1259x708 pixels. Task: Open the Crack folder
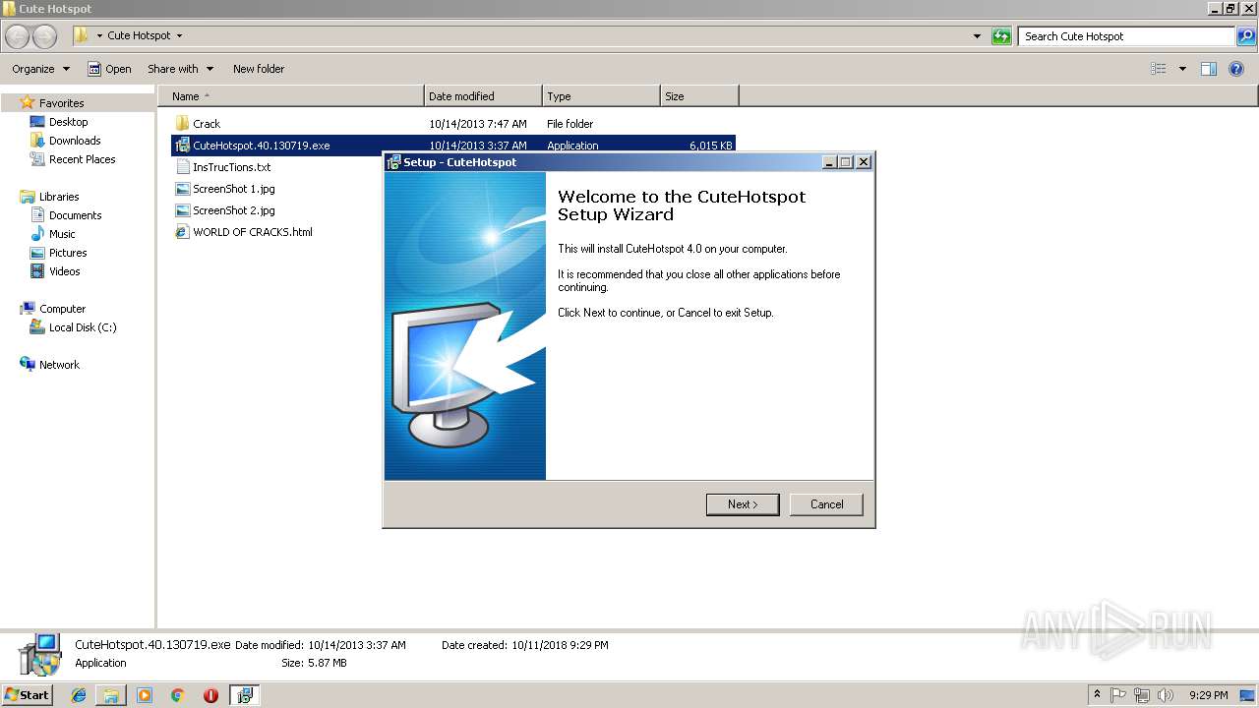(207, 124)
